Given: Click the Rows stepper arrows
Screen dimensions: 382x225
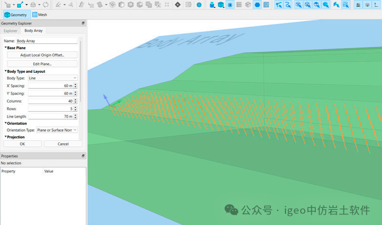Looking at the screenshot, I should (76, 109).
